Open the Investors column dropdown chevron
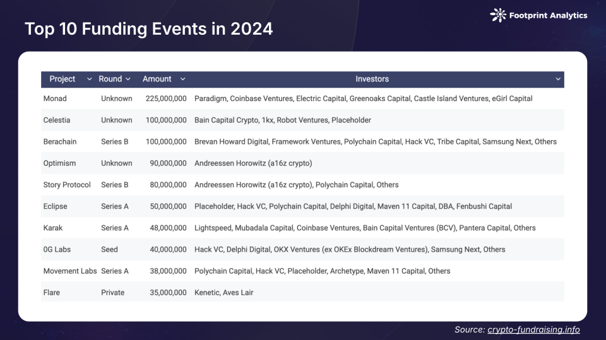606x340 pixels. coord(558,79)
